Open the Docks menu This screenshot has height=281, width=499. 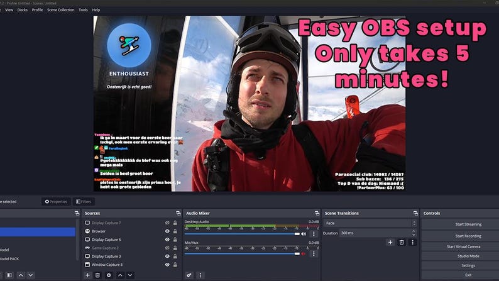tap(22, 10)
